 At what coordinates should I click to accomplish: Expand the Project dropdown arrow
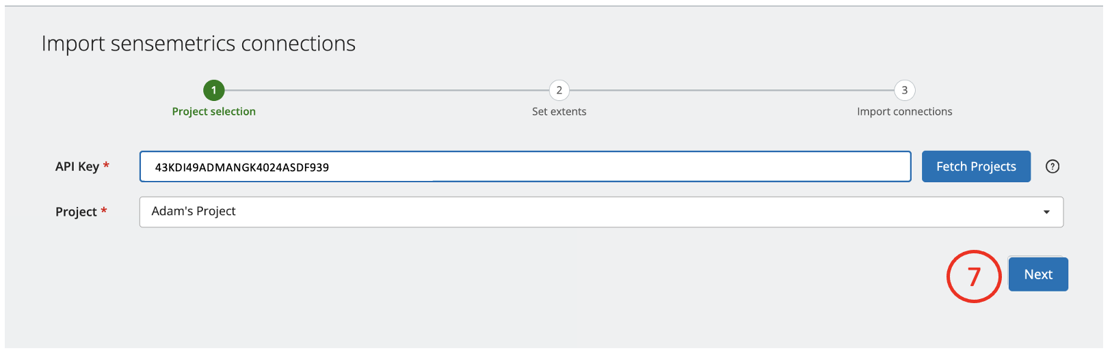click(x=1046, y=212)
